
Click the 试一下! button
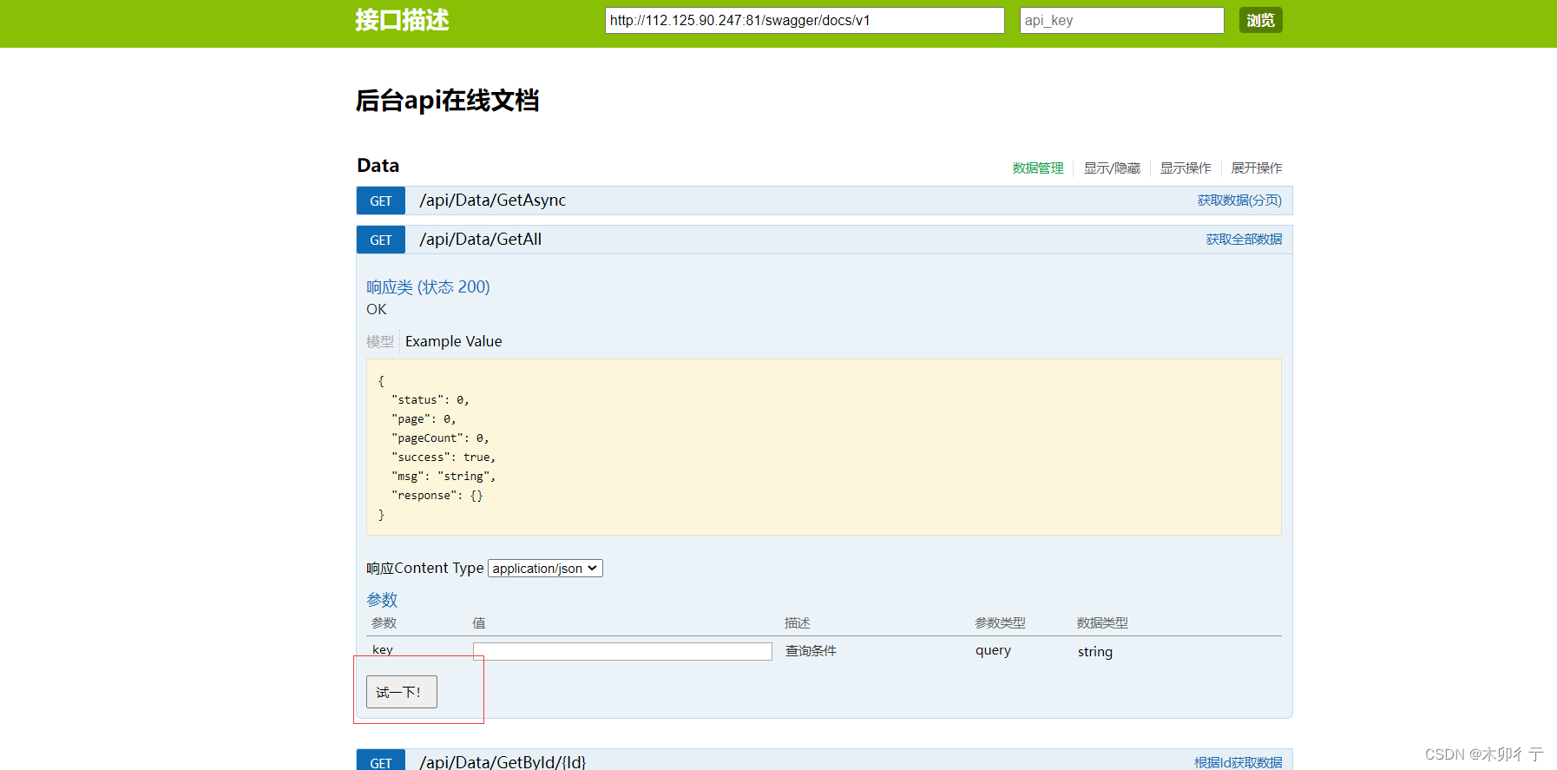tap(402, 692)
